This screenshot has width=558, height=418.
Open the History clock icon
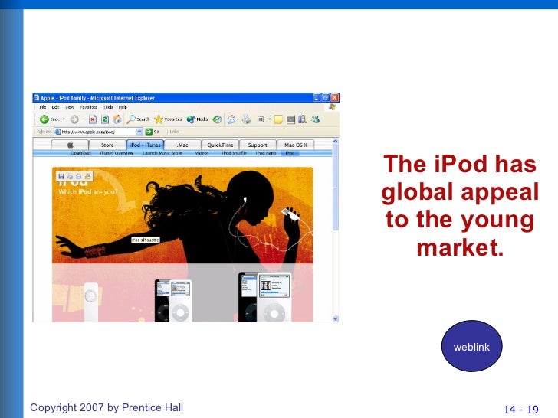[217, 119]
